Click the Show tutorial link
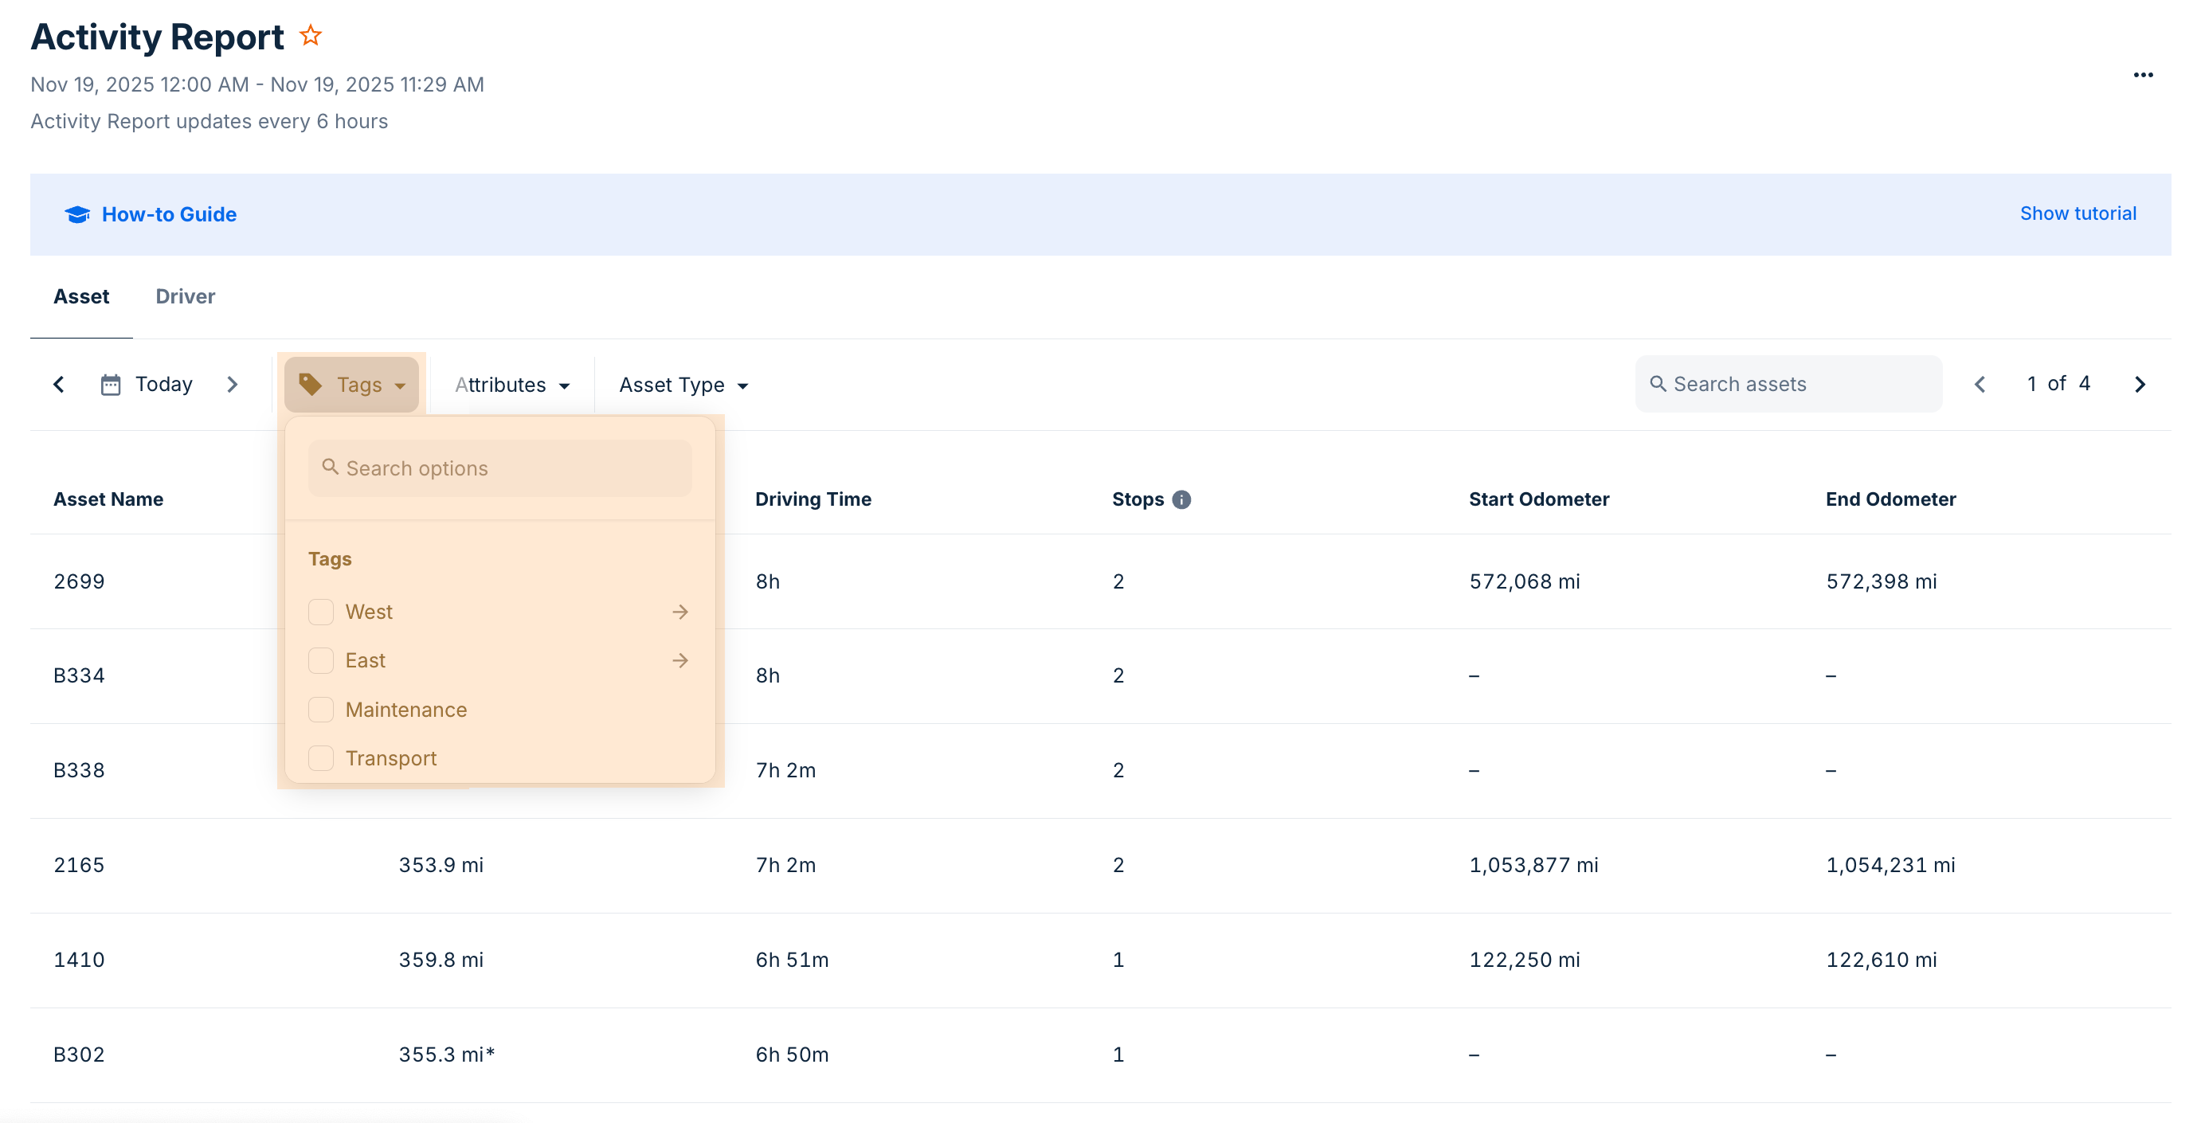This screenshot has height=1123, width=2197. 2078,213
